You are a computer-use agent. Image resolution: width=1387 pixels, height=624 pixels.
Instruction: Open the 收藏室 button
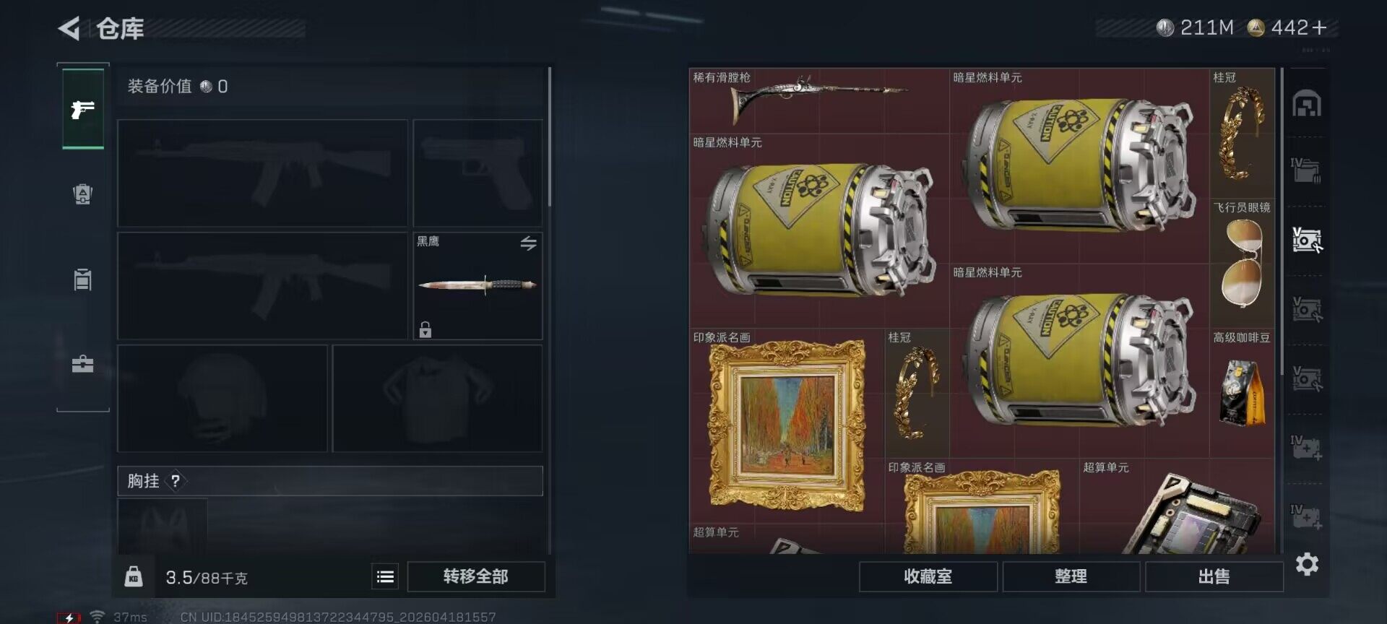coord(928,576)
